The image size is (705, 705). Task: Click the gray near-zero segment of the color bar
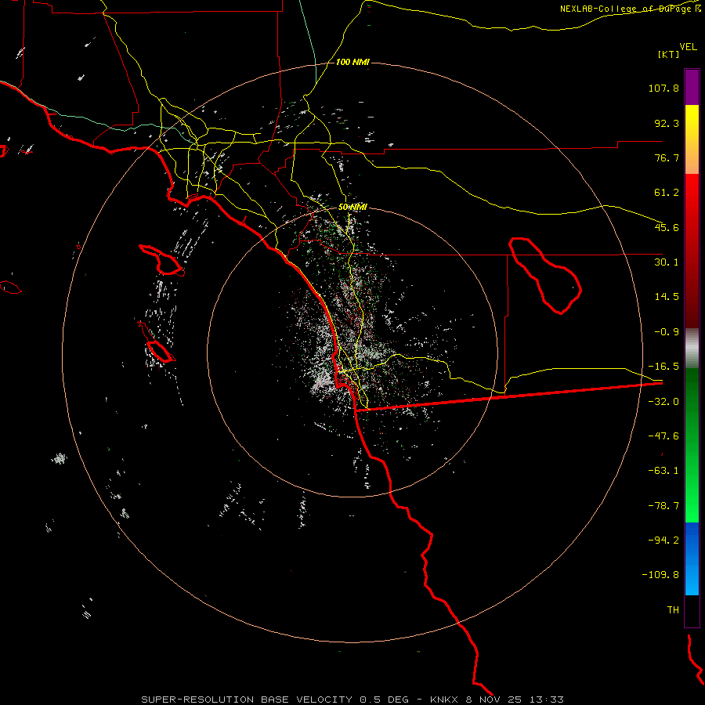(x=692, y=349)
